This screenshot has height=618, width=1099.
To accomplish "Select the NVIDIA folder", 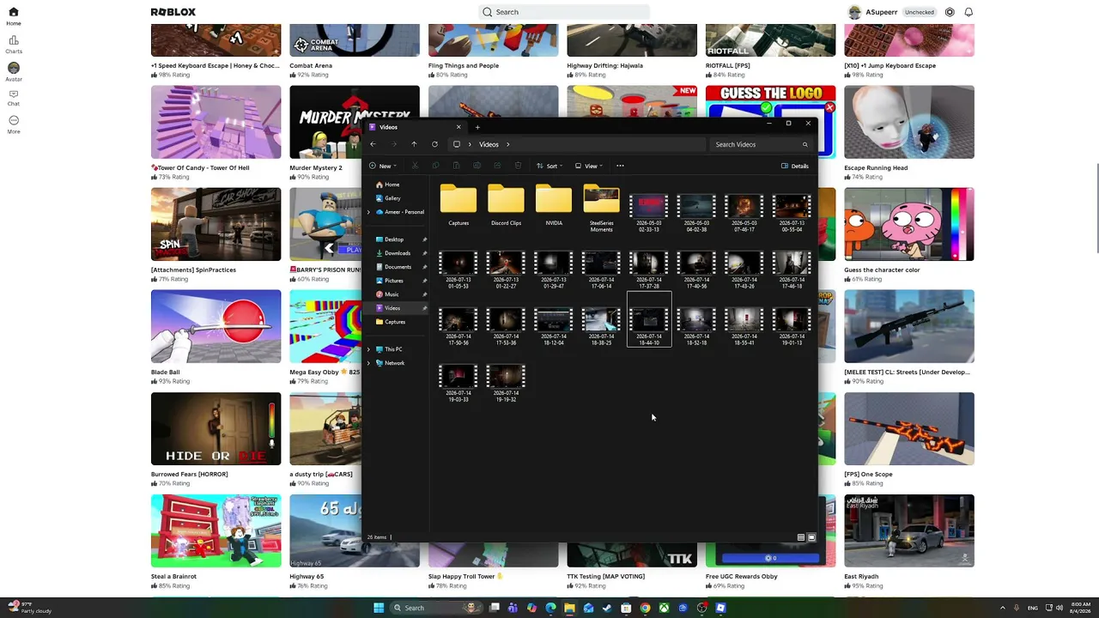I will click(554, 206).
